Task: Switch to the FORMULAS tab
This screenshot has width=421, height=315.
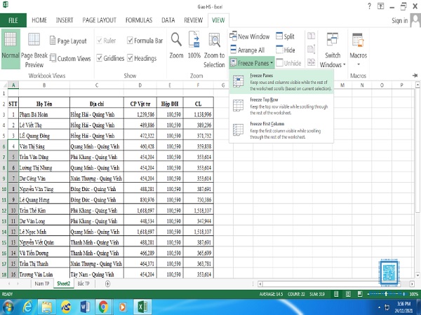Action: [x=139, y=20]
